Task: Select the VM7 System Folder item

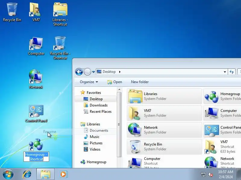Action: tap(164, 113)
